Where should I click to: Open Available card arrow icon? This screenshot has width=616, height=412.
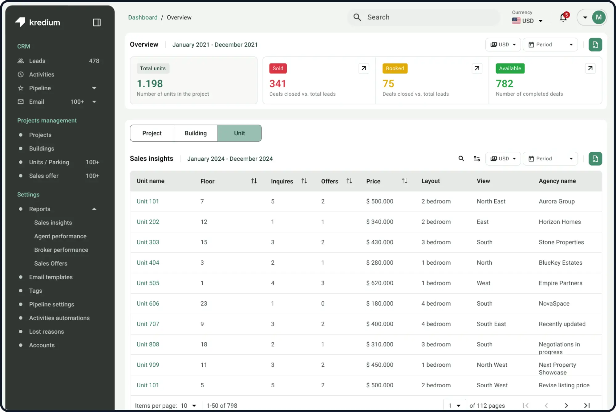point(590,68)
